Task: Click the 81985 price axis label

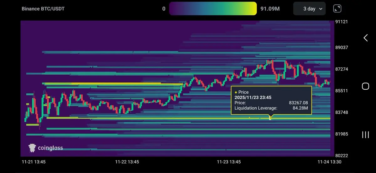Action: 341,134
